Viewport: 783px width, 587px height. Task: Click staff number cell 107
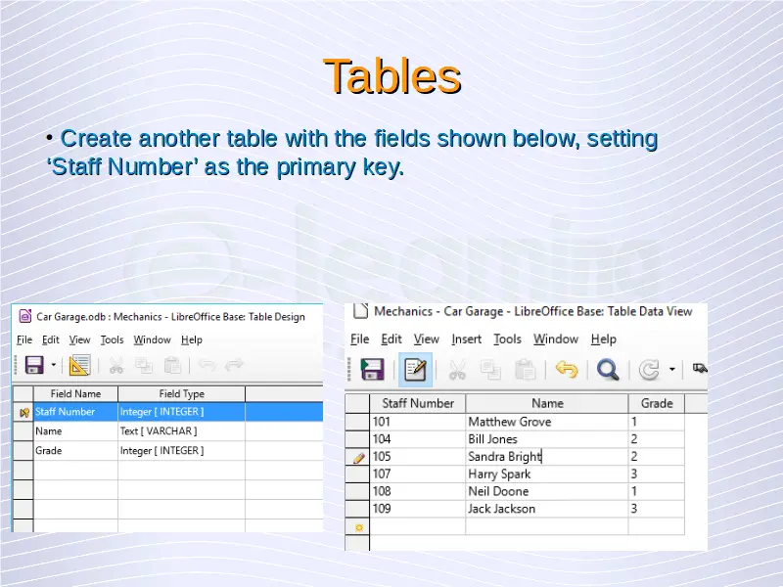[418, 474]
